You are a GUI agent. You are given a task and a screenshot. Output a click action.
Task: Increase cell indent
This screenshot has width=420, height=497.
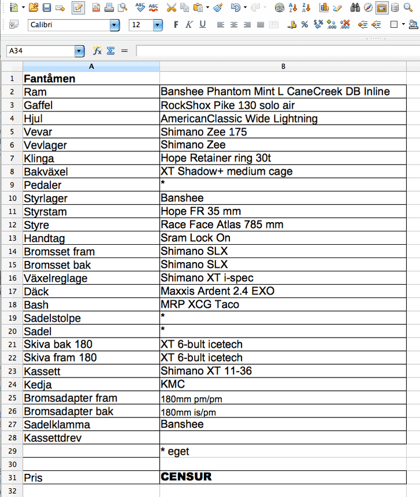[376, 24]
